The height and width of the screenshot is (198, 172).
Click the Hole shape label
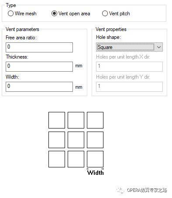click(108, 37)
